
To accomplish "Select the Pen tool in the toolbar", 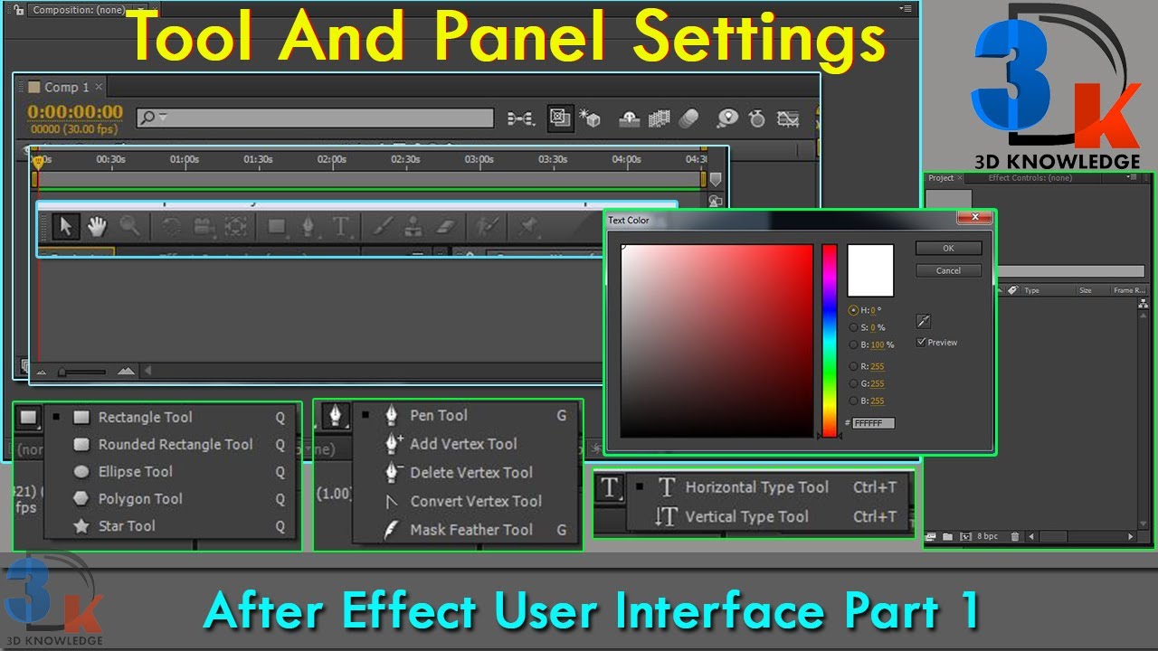I will tap(309, 226).
